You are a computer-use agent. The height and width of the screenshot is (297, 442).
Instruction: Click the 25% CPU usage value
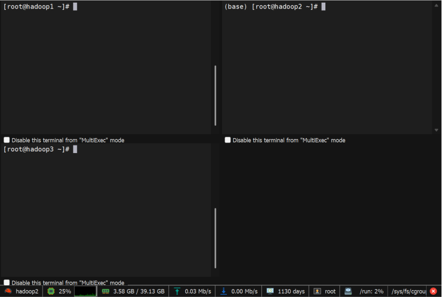(x=65, y=291)
